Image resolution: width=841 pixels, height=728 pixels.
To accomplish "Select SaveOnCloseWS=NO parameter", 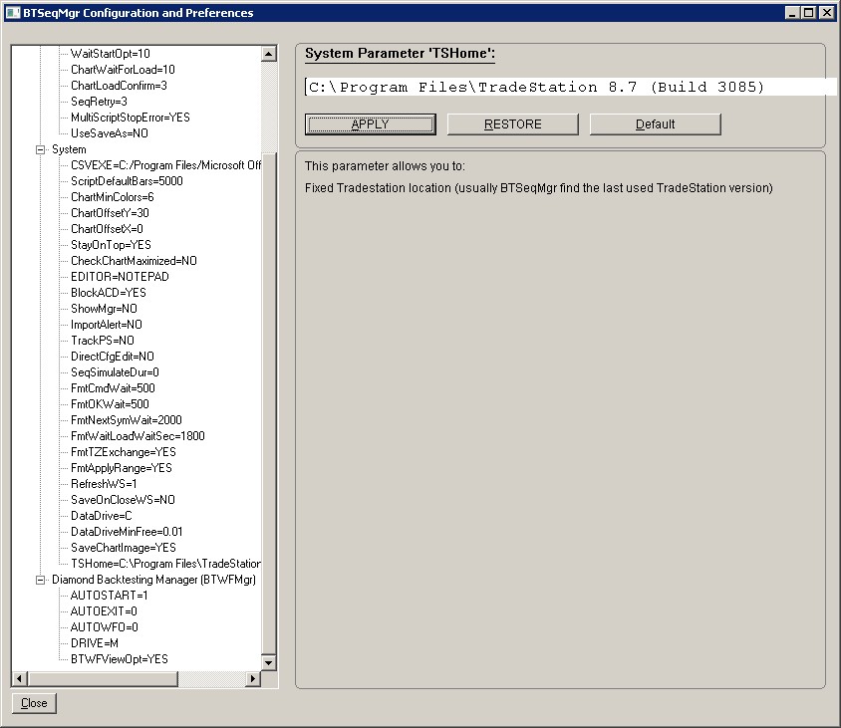I will 123,500.
